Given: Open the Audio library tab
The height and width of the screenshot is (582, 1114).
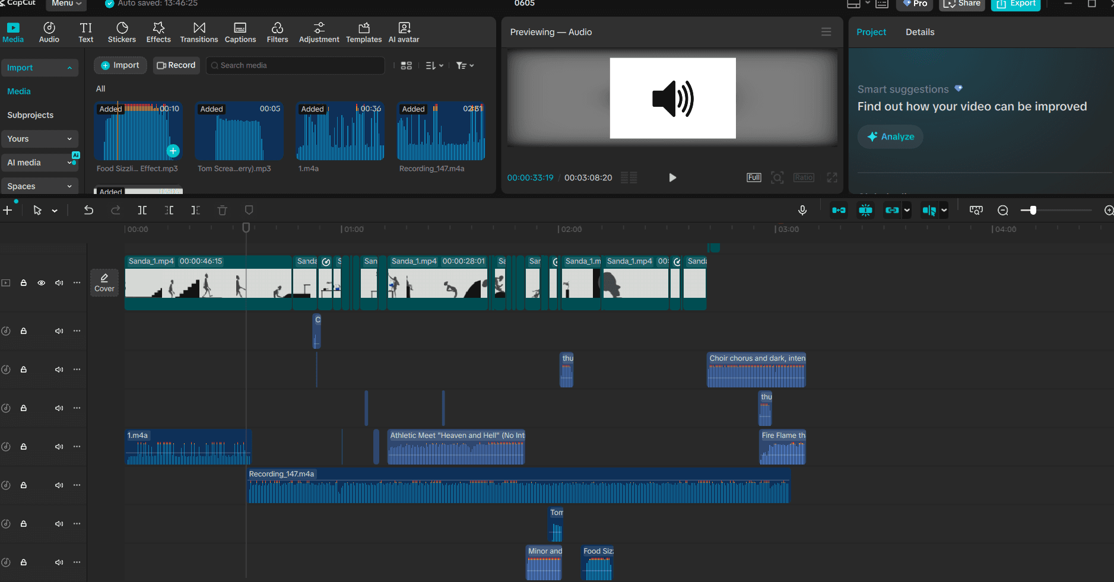Looking at the screenshot, I should (49, 32).
